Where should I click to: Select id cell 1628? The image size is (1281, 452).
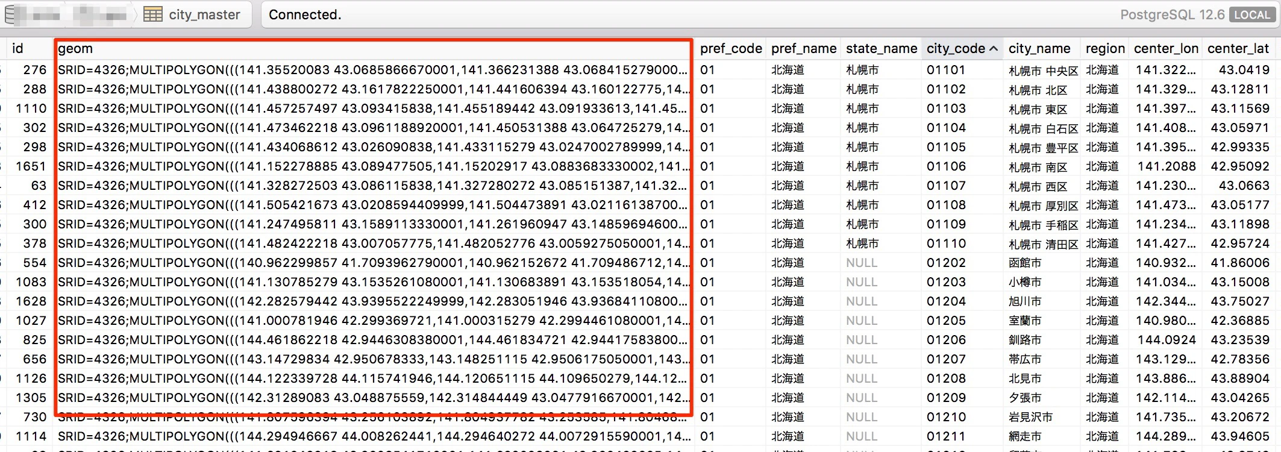[x=31, y=301]
